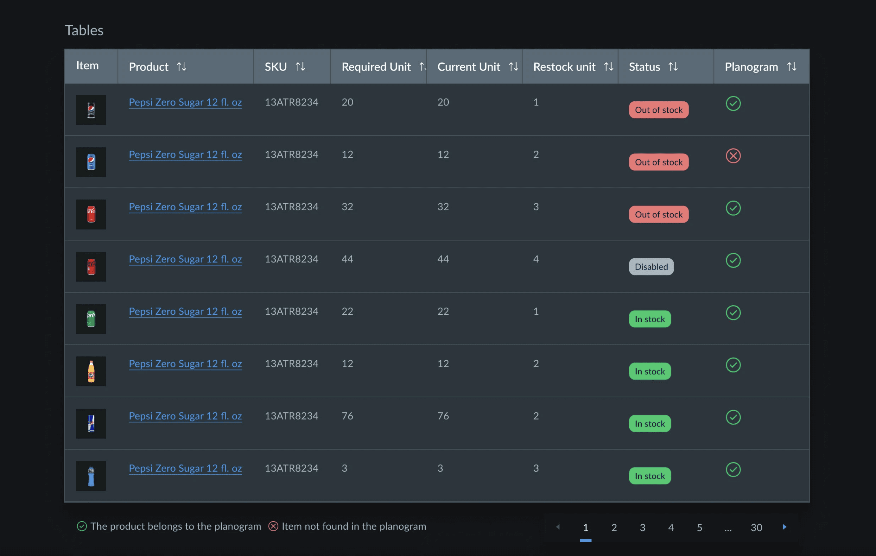Sort by Restock unit column

point(609,67)
